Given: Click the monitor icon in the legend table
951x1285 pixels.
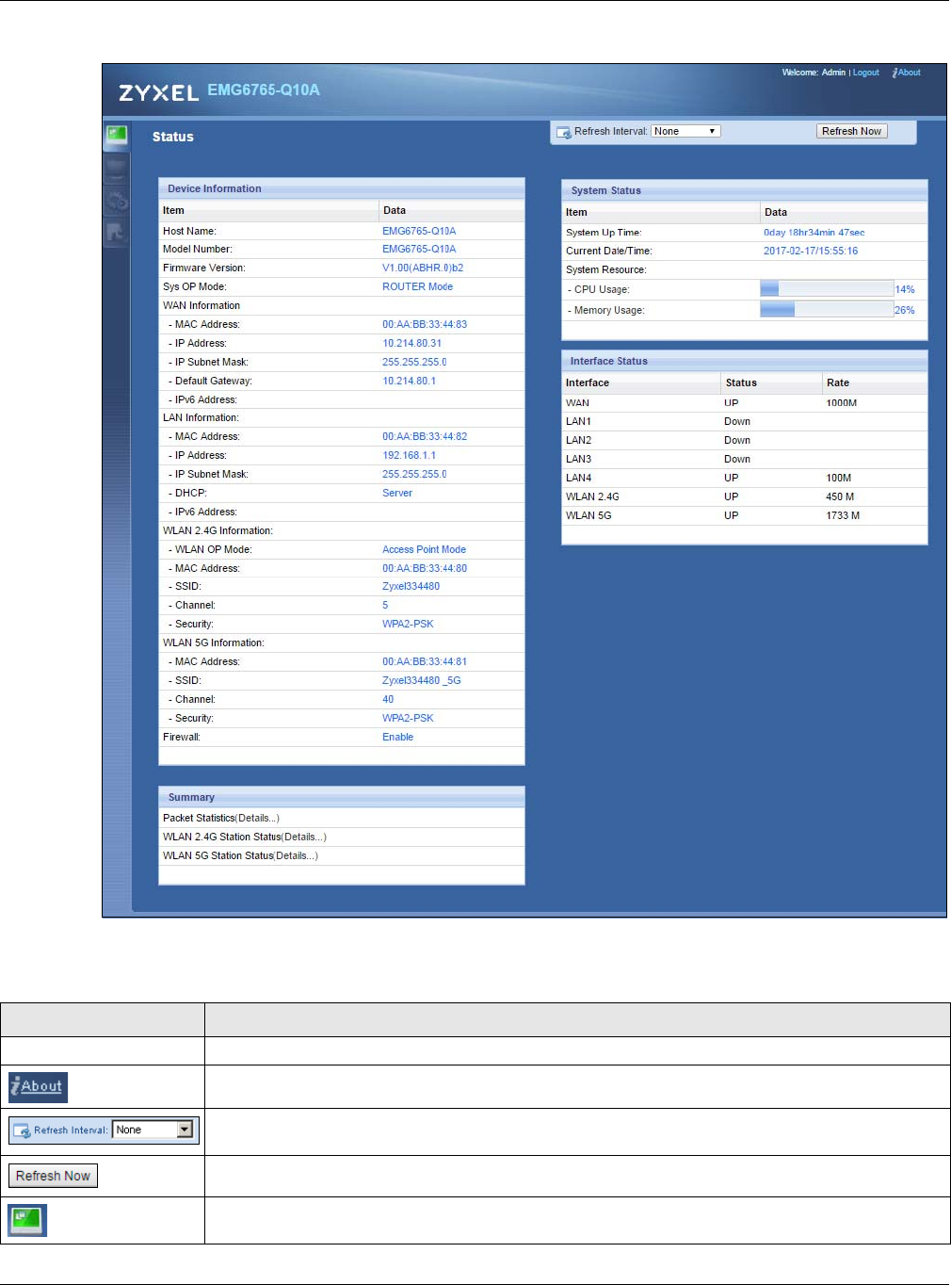Looking at the screenshot, I should pos(27,1220).
